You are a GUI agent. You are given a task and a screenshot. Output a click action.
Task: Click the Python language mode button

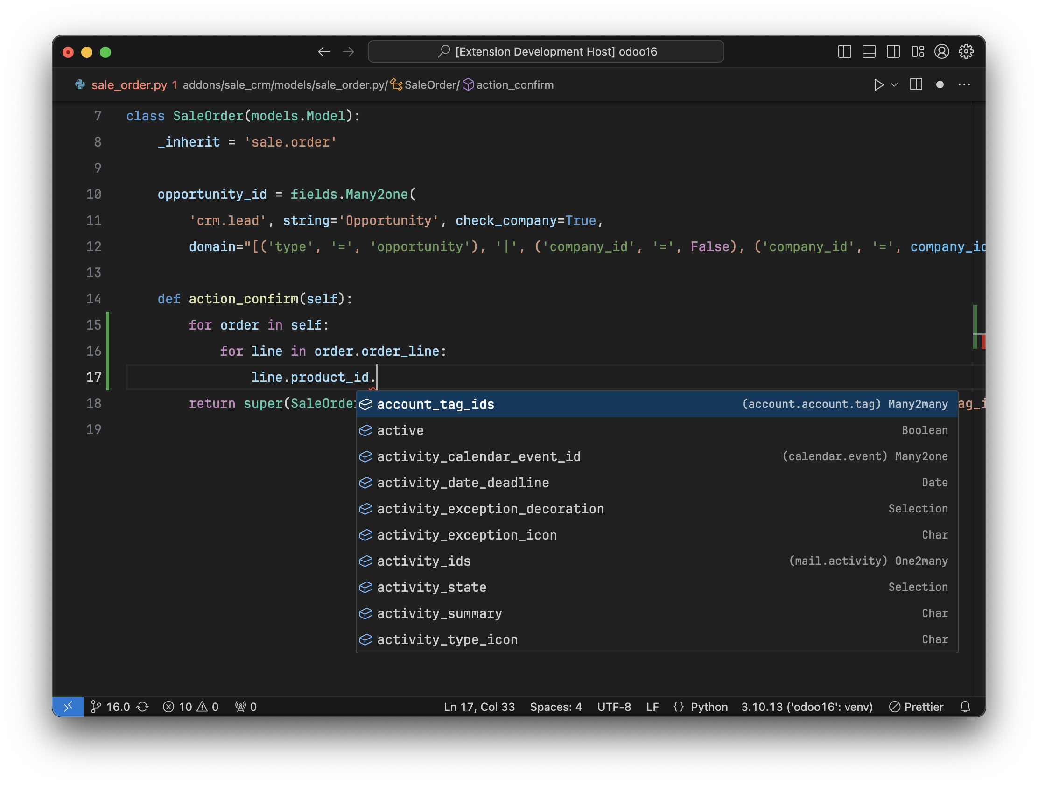(x=708, y=707)
